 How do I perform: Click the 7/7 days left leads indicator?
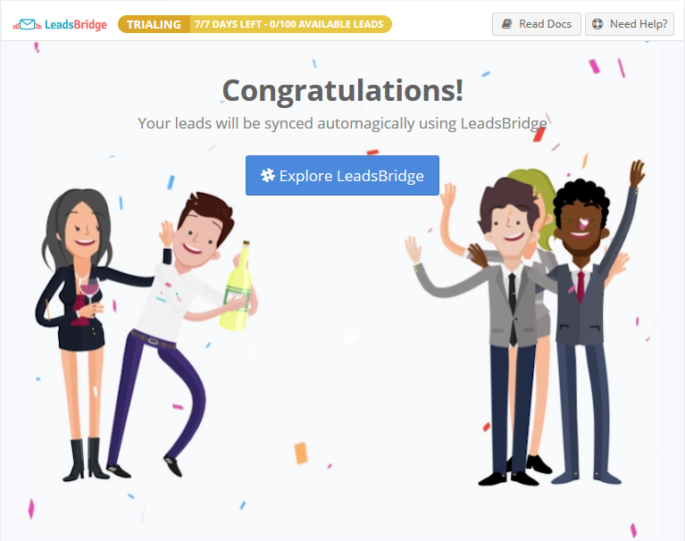pyautogui.click(x=290, y=24)
